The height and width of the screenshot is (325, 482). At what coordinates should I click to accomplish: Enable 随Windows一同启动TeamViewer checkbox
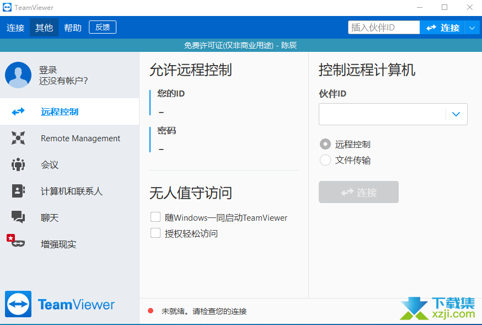(156, 217)
